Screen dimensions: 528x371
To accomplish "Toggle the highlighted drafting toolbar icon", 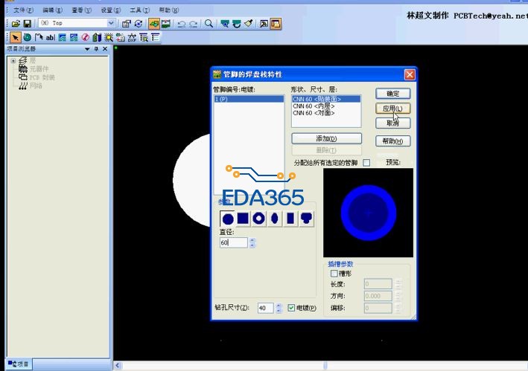I will click(154, 24).
